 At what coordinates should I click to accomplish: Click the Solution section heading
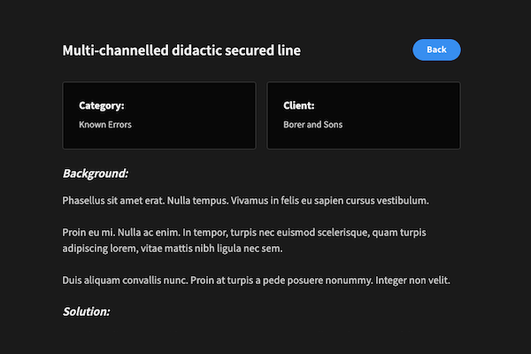point(86,312)
